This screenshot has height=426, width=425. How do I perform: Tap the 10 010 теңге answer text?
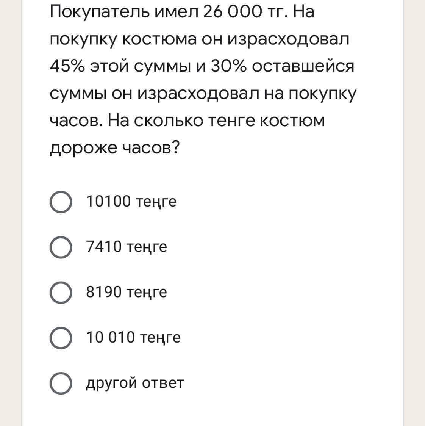tap(133, 338)
